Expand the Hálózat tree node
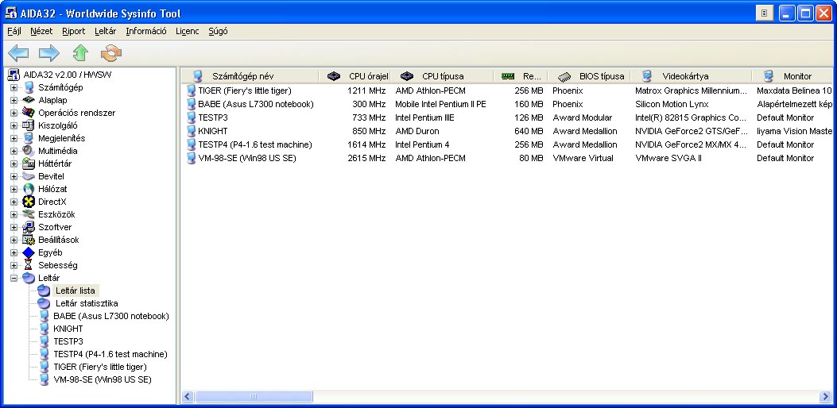The height and width of the screenshot is (408, 837). (x=14, y=189)
